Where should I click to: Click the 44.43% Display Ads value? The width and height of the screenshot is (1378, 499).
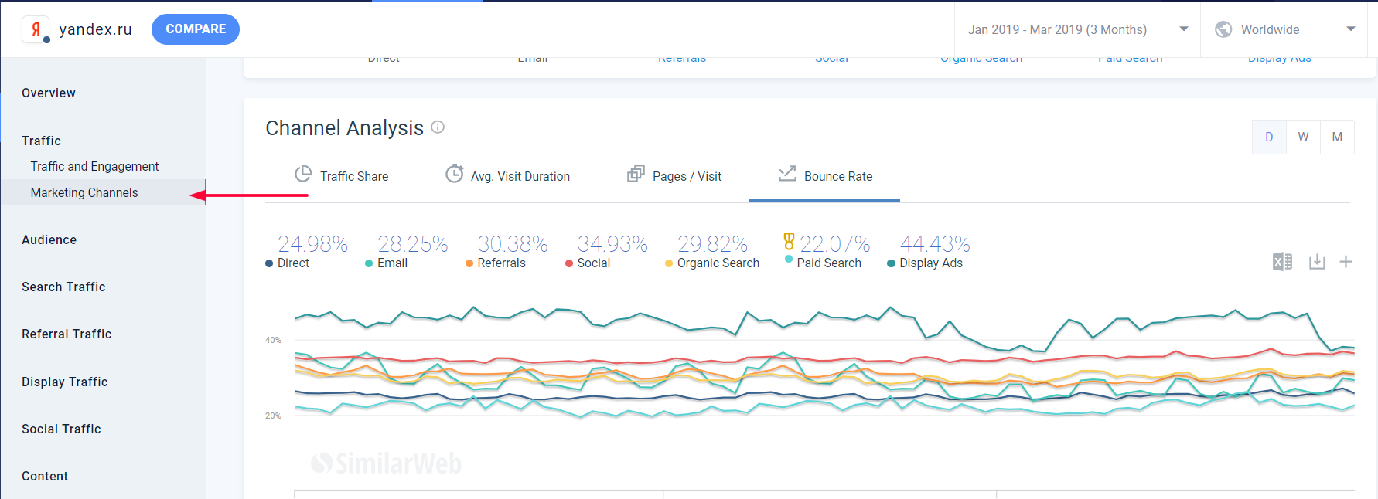[934, 244]
